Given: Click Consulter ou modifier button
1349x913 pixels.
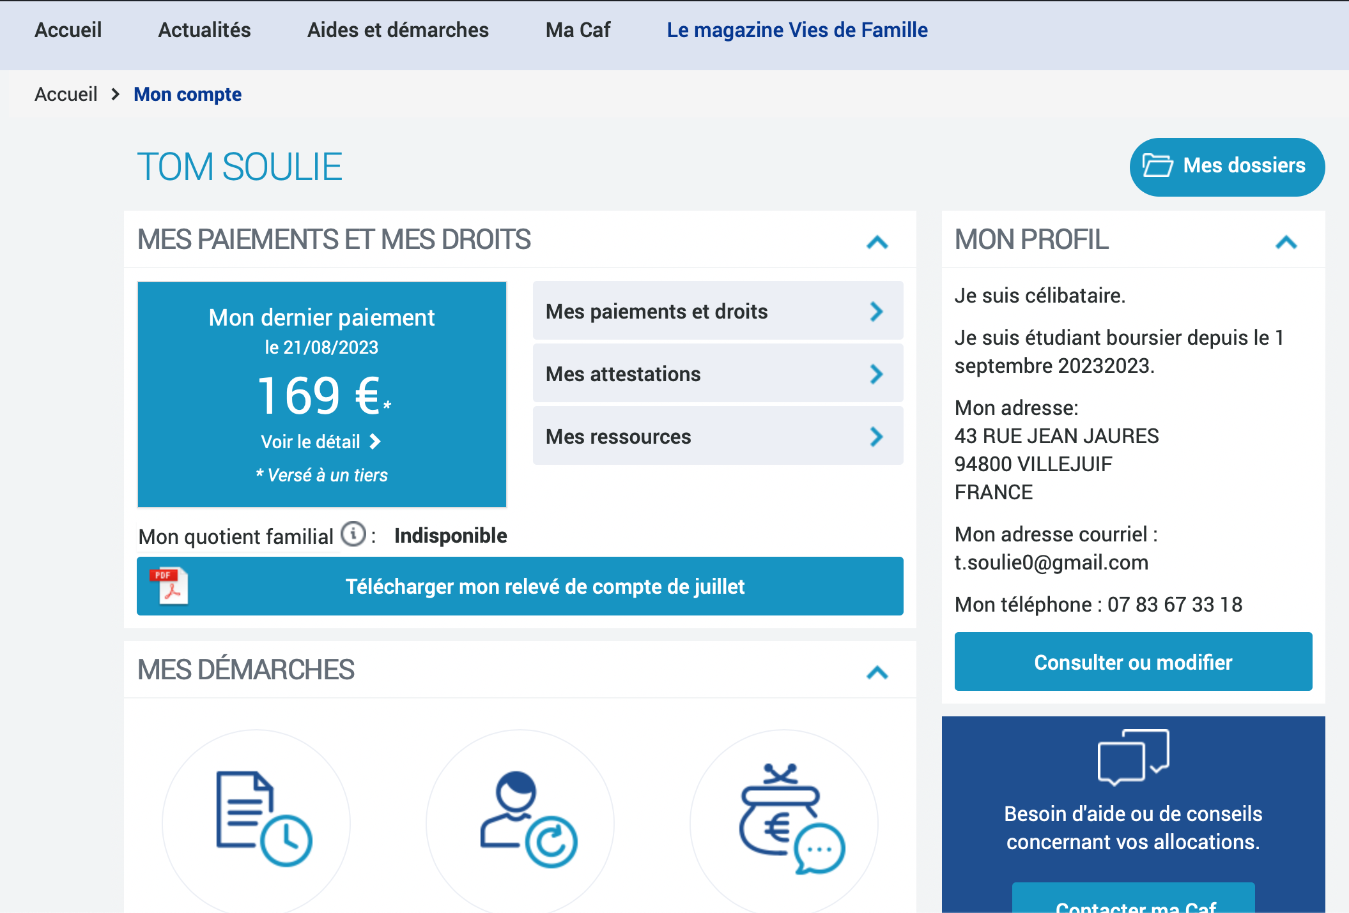Looking at the screenshot, I should 1133,662.
